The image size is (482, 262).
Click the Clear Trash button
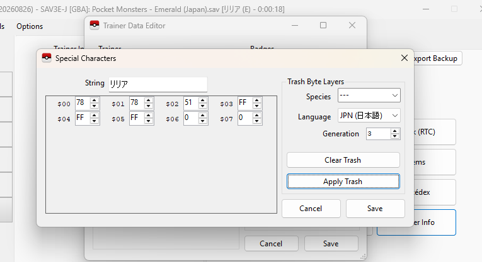[343, 160]
